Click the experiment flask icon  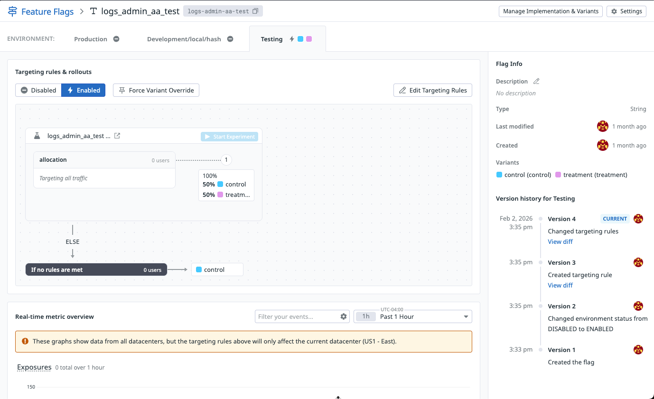click(x=37, y=136)
